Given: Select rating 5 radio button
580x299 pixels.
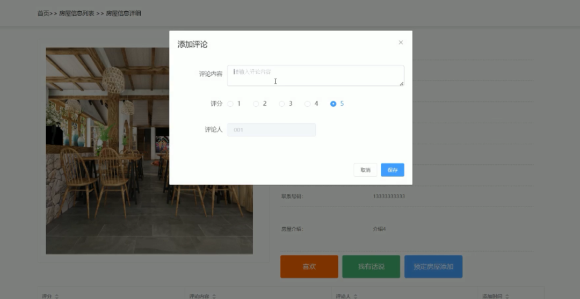Looking at the screenshot, I should pos(334,104).
